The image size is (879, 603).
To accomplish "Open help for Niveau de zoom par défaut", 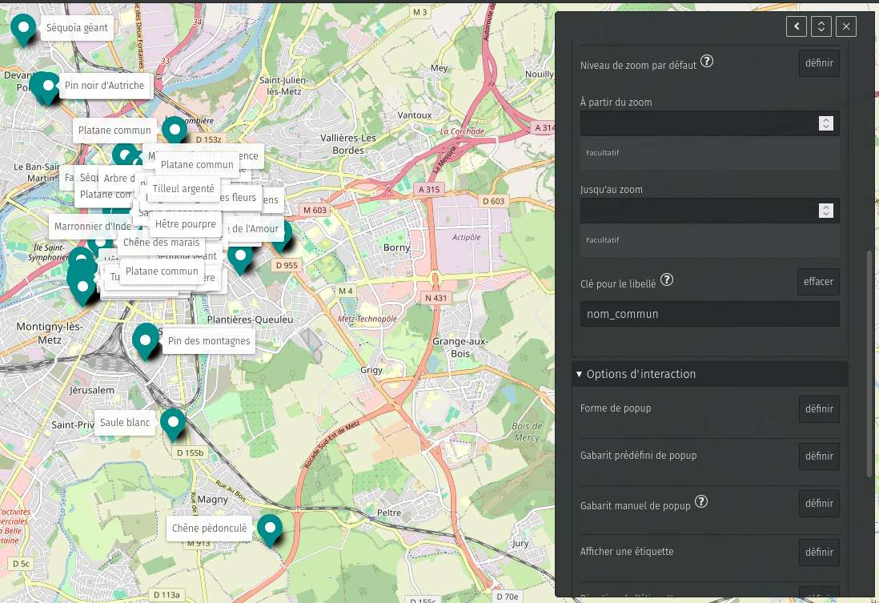I will tap(707, 62).
